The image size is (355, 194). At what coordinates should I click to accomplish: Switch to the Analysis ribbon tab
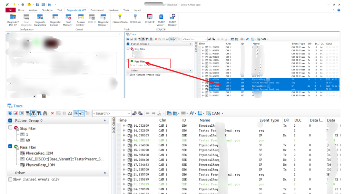[x=33, y=10]
